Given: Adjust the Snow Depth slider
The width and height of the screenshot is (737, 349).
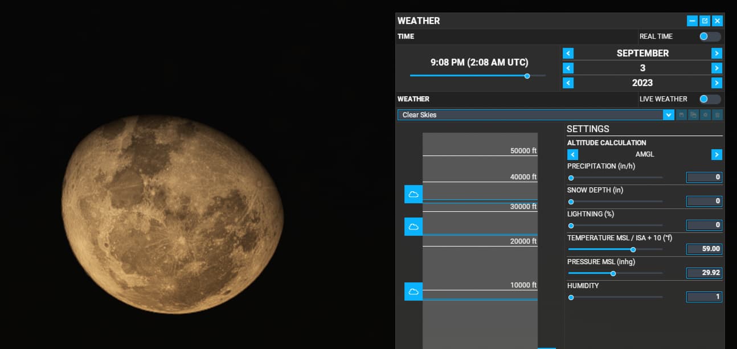Looking at the screenshot, I should click(615, 202).
